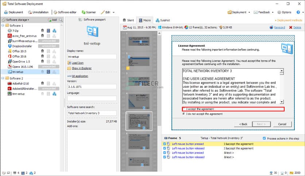Click the Deployment methods link

click(x=289, y=20)
